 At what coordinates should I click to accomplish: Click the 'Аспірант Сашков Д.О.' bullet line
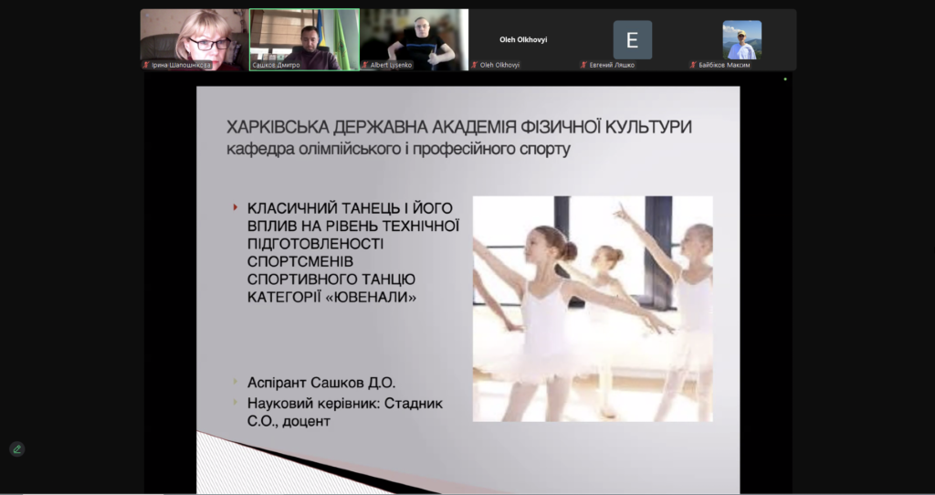tap(321, 383)
